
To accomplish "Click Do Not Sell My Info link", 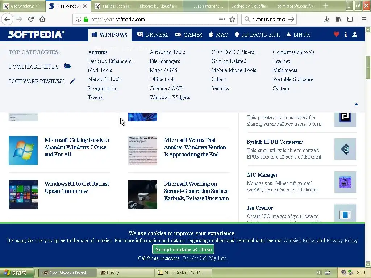I will pyautogui.click(x=204, y=258).
